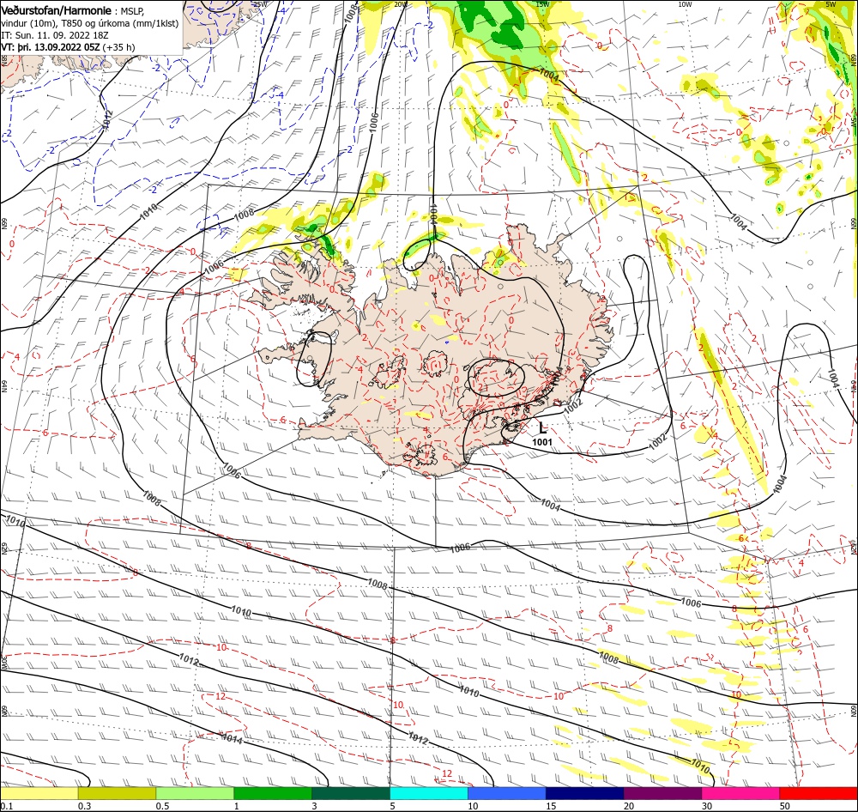
Task: Click the 'IT: Sun. 11. 09. 2022 18Z' line
Action: click(x=55, y=35)
